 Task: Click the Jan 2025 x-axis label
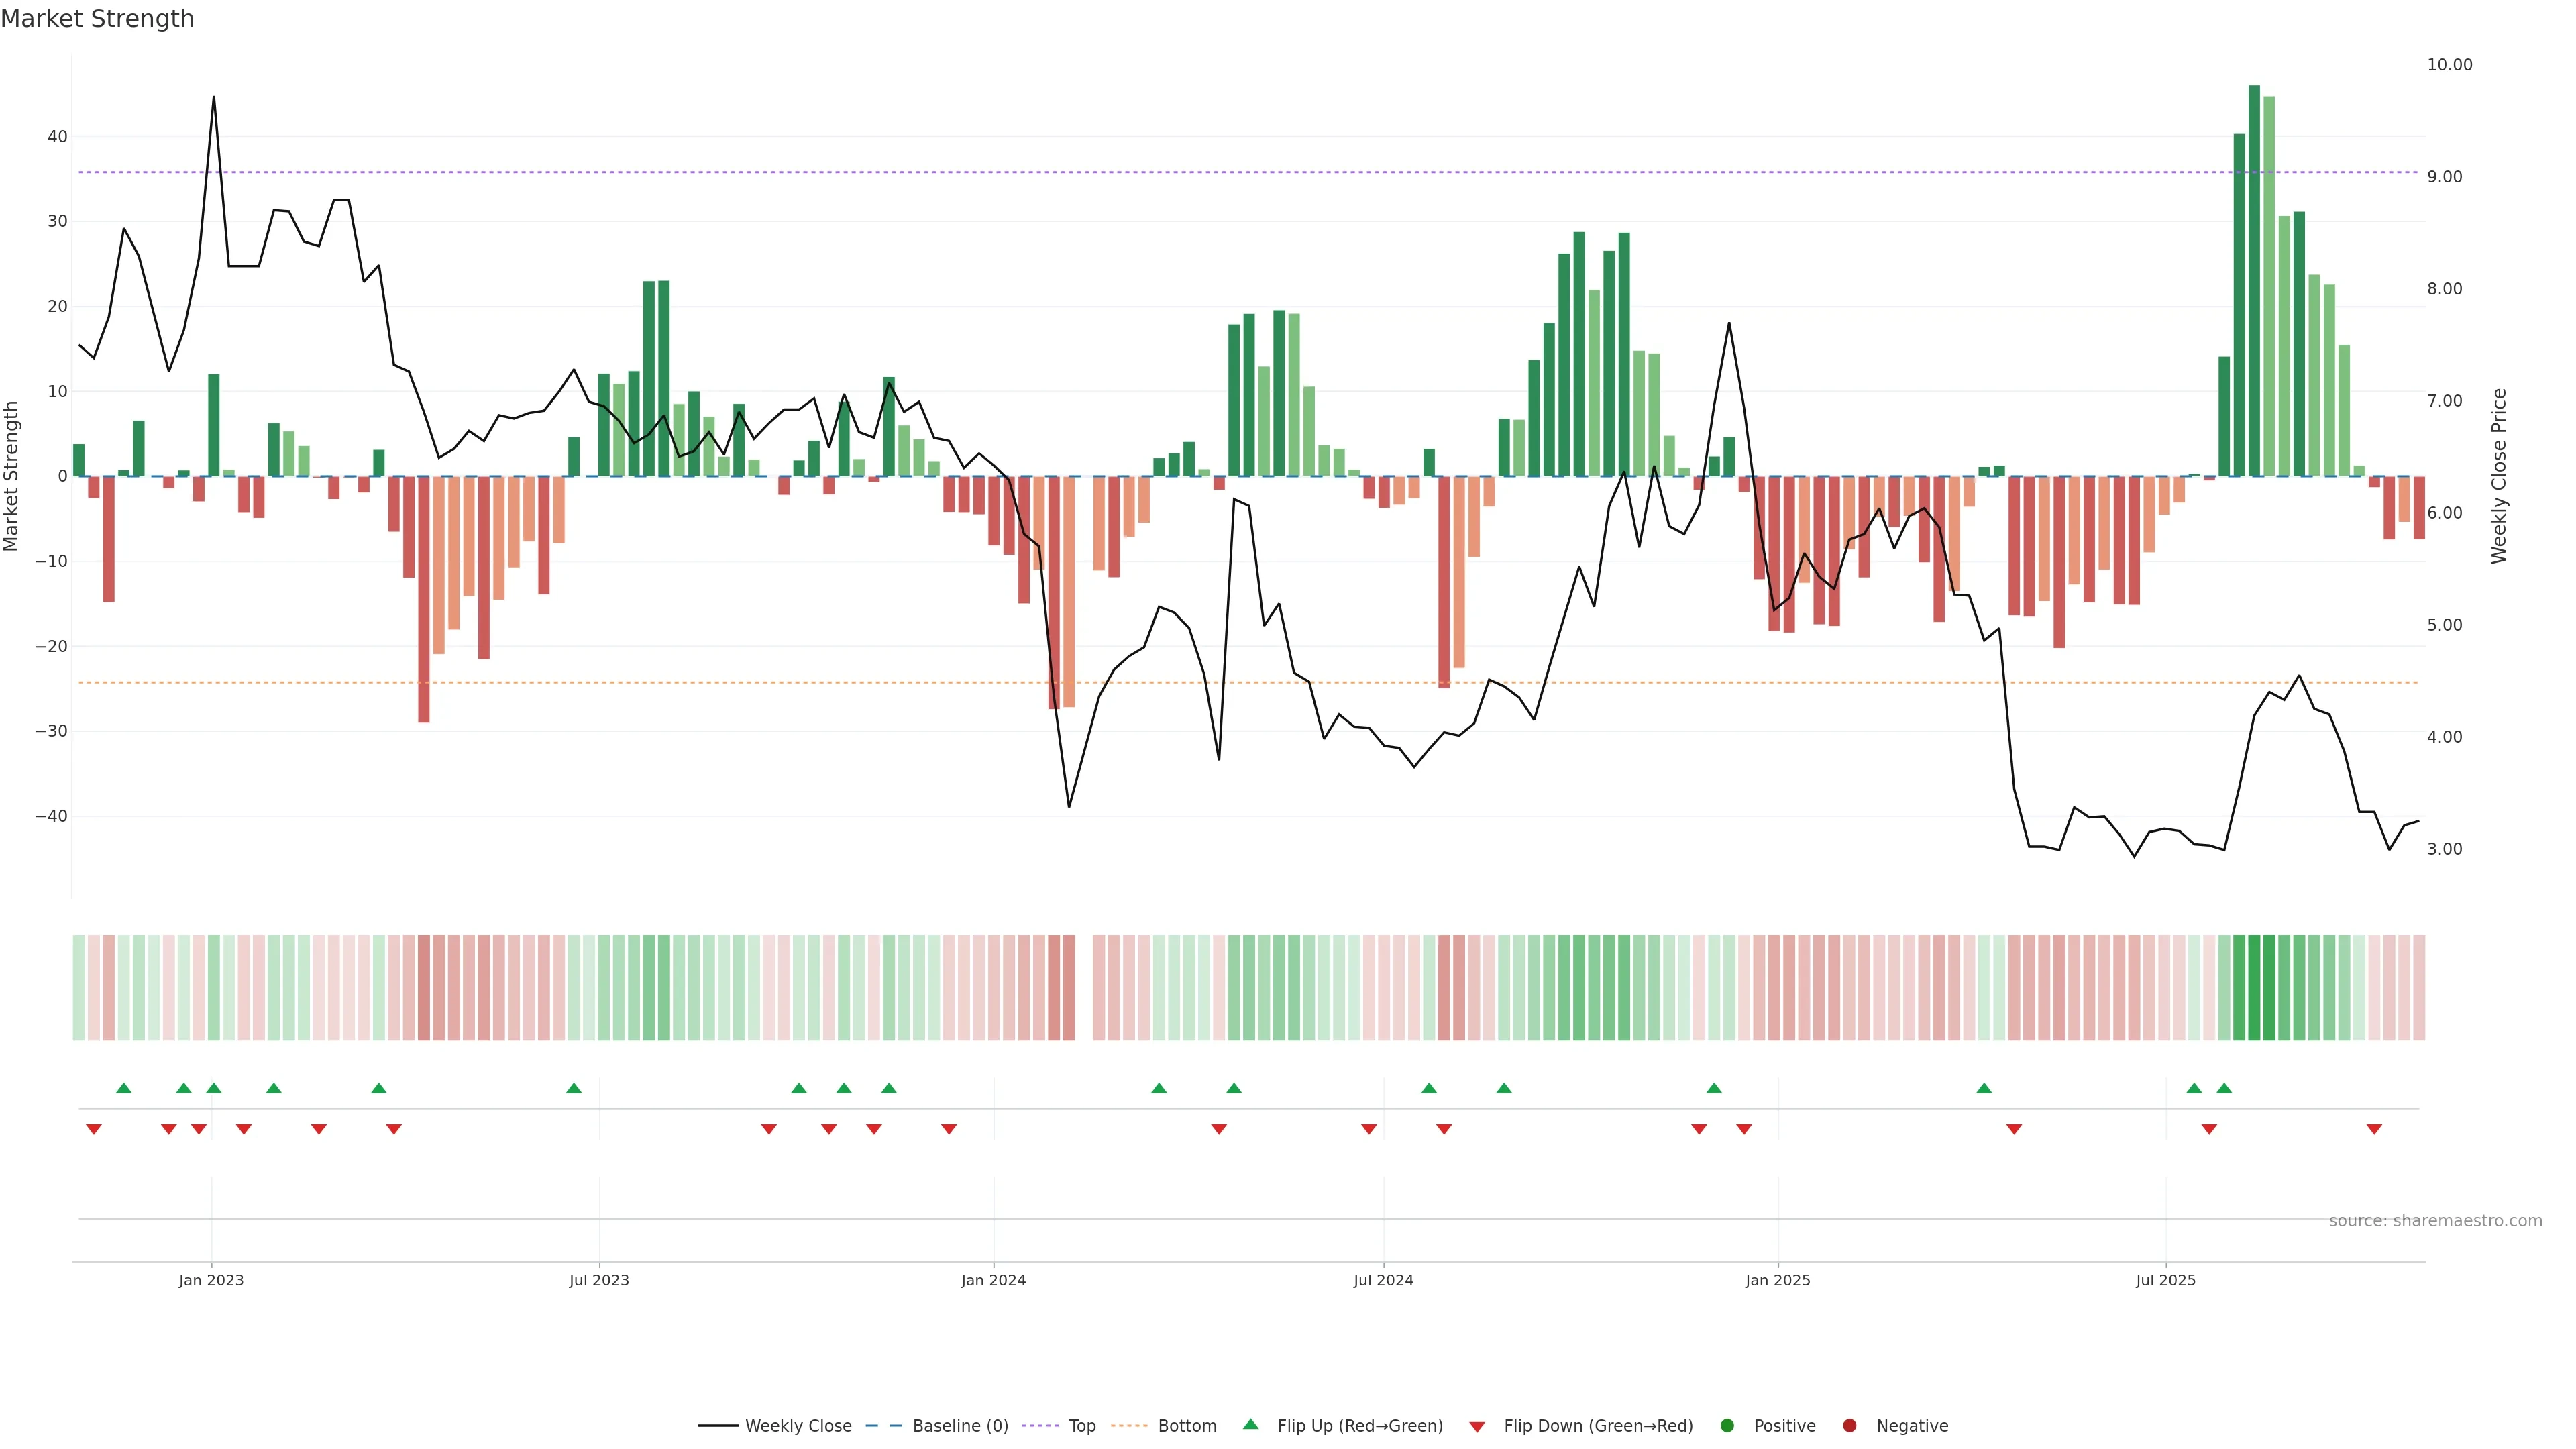[1777, 1280]
